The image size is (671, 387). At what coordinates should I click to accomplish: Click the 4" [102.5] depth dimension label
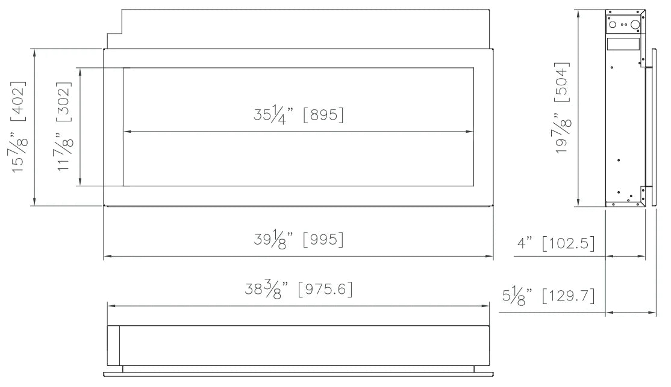click(556, 243)
